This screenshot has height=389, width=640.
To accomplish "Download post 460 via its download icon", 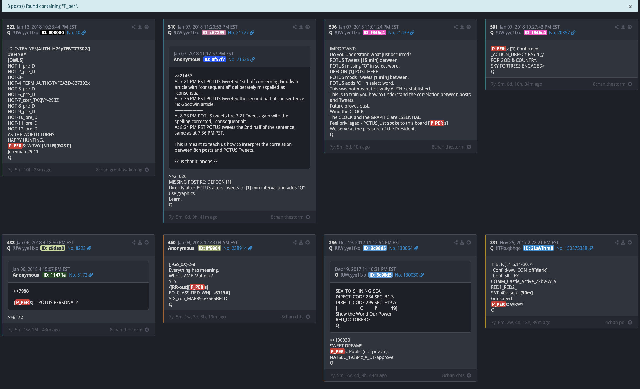I will [x=301, y=243].
